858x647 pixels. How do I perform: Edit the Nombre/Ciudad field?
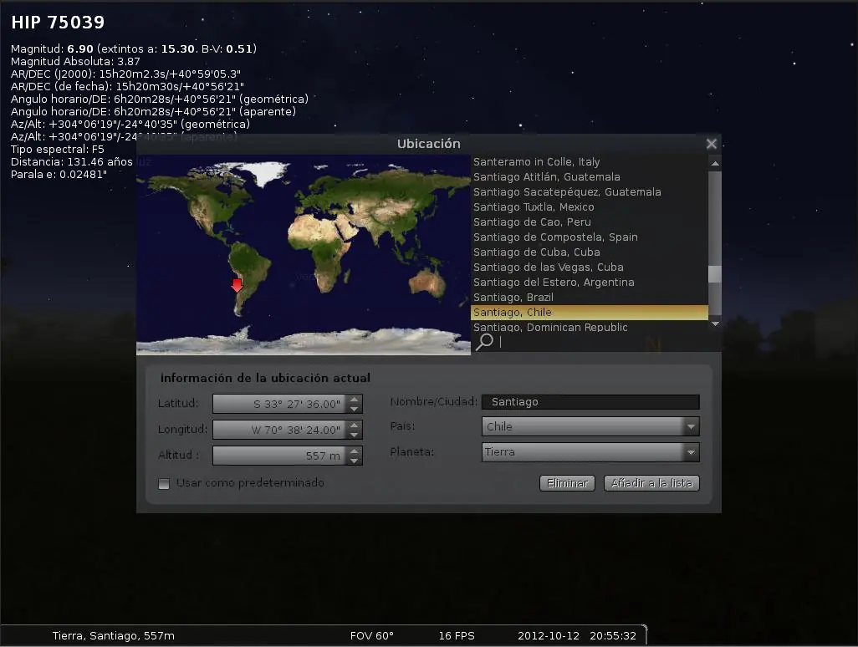coord(590,402)
